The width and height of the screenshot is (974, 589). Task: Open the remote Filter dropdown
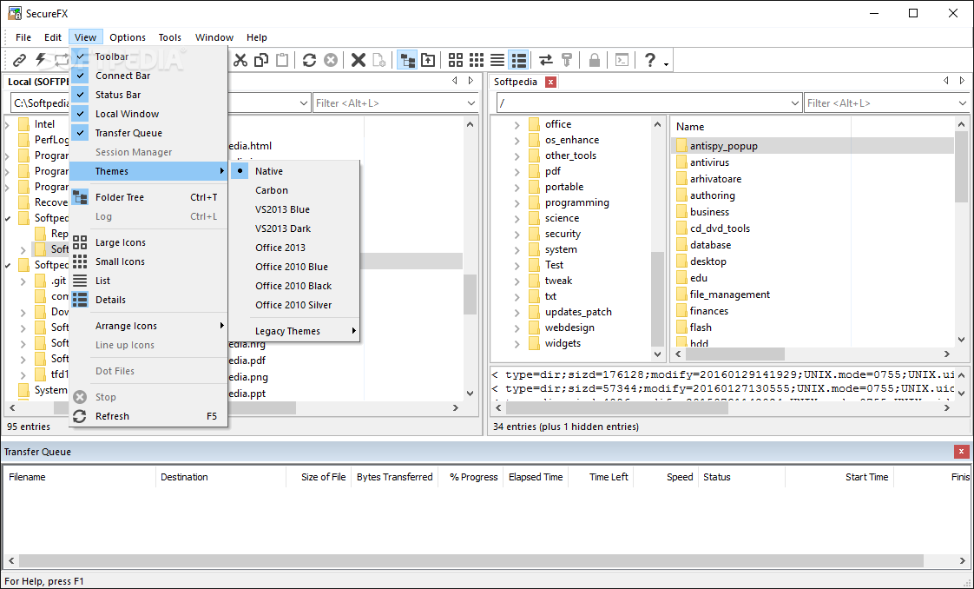962,103
